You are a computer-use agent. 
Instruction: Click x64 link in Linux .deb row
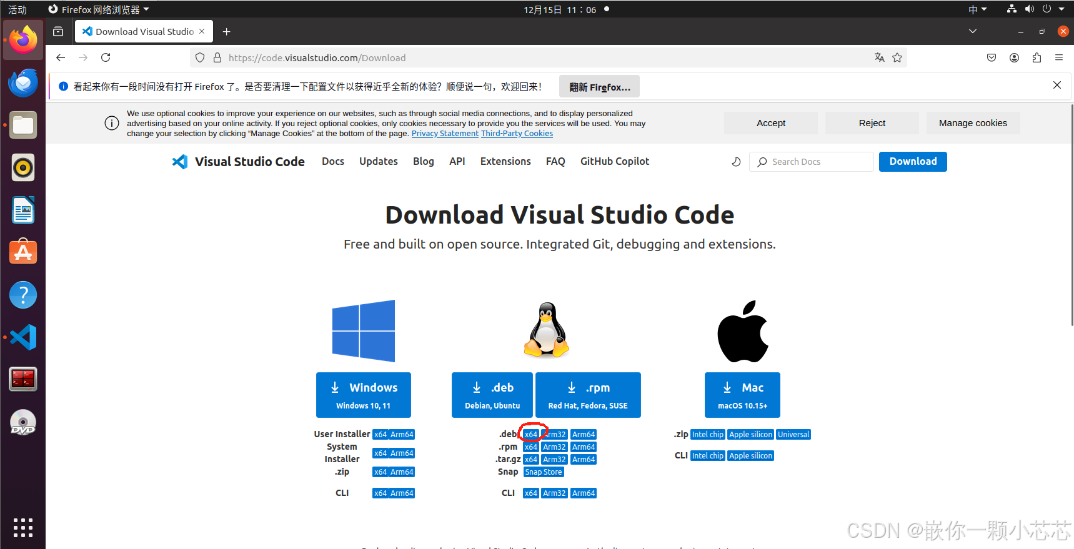click(531, 435)
